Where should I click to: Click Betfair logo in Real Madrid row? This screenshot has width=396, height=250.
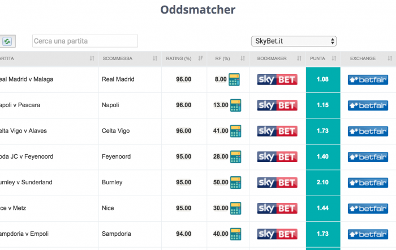368,80
